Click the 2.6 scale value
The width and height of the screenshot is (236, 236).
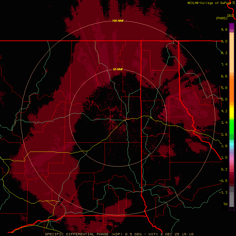[224, 135]
